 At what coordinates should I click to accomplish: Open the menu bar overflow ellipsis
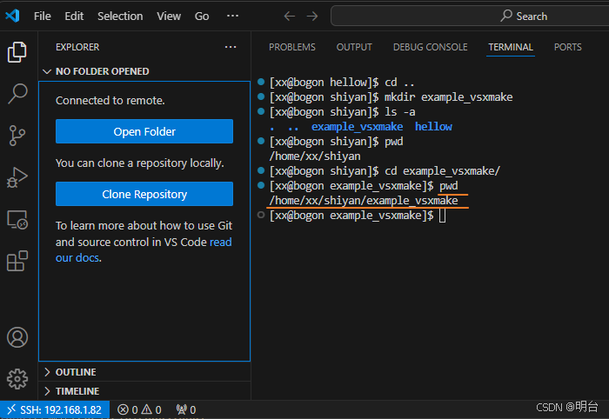232,16
